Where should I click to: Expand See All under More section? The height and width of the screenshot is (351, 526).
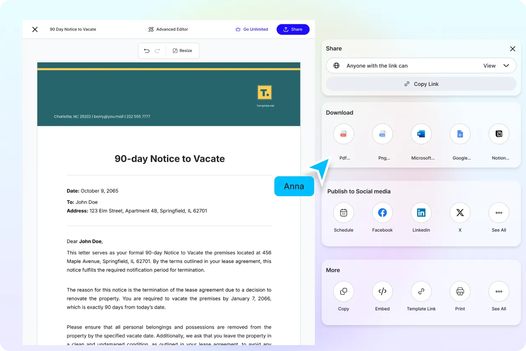point(499,292)
